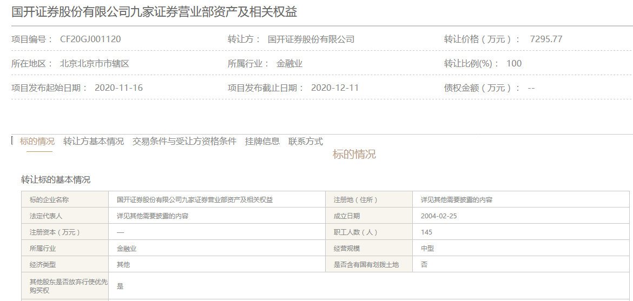Click the 转让标的基本情况 section heading

[56, 180]
